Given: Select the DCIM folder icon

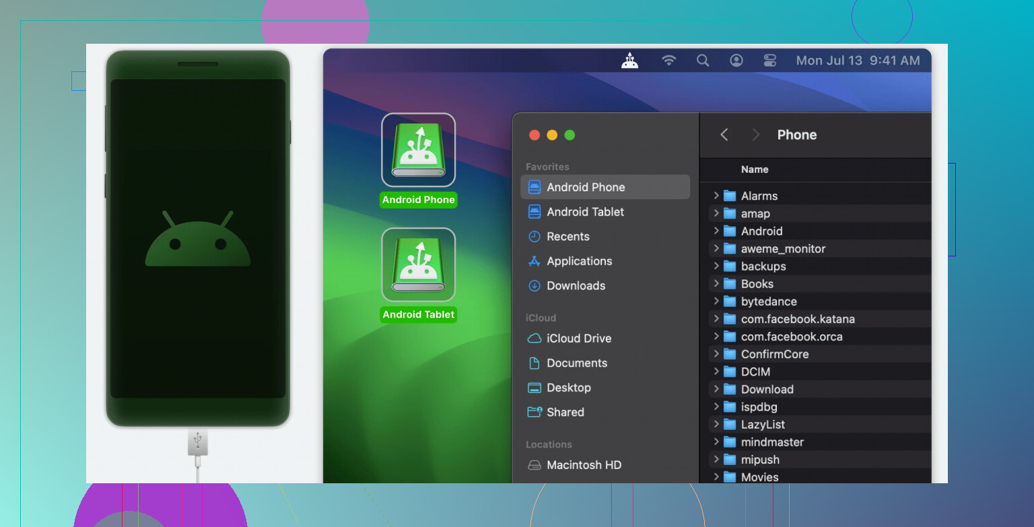Looking at the screenshot, I should 730,372.
